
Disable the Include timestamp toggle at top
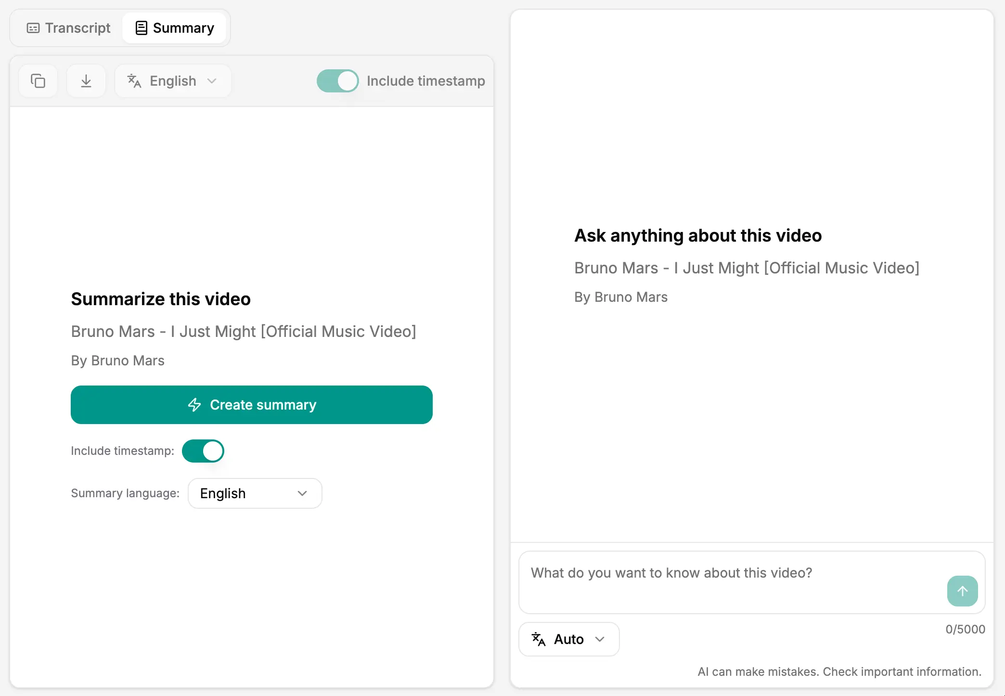point(337,80)
